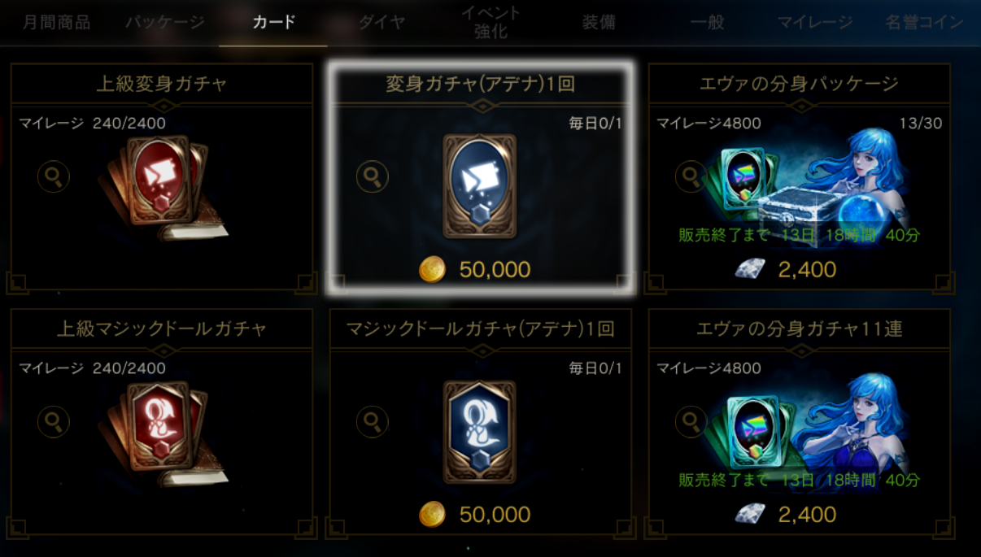Open magnifier on マジックドールガチャ(アデナ)1回 card

click(x=373, y=421)
